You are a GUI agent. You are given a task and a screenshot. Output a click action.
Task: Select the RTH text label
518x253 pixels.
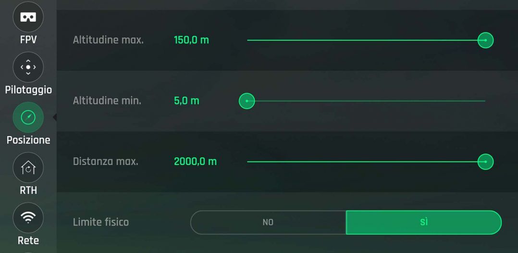[28, 190]
